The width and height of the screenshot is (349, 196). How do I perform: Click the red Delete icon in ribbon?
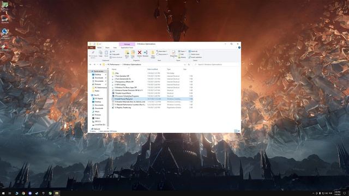pyautogui.click(x=140, y=53)
